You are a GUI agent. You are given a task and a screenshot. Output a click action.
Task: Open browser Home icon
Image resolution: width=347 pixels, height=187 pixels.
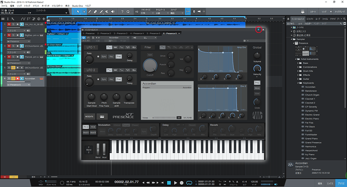click(x=288, y=19)
